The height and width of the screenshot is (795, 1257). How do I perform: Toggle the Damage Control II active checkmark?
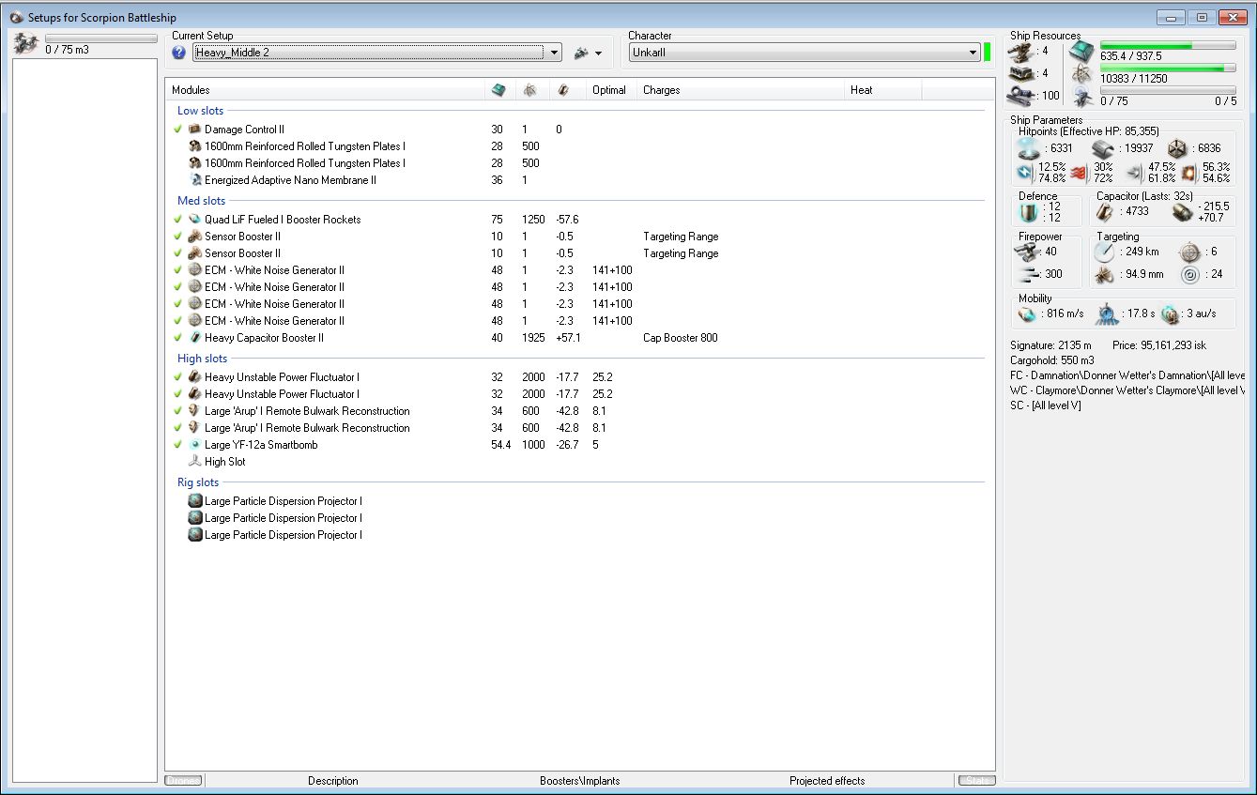tap(178, 130)
